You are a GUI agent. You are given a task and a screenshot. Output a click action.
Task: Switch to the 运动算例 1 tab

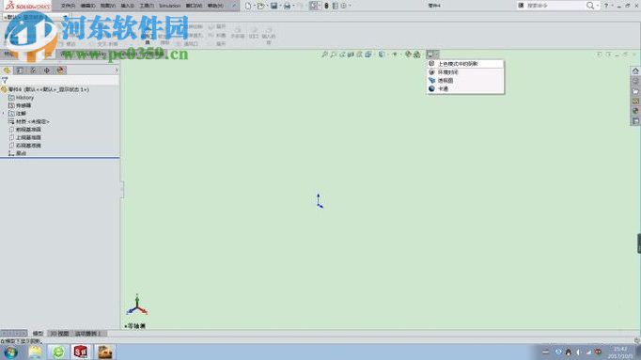tap(87, 334)
